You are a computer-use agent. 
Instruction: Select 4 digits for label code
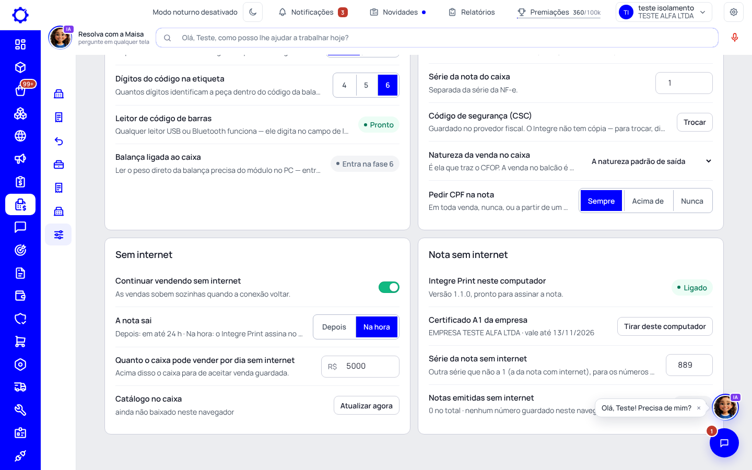(345, 85)
